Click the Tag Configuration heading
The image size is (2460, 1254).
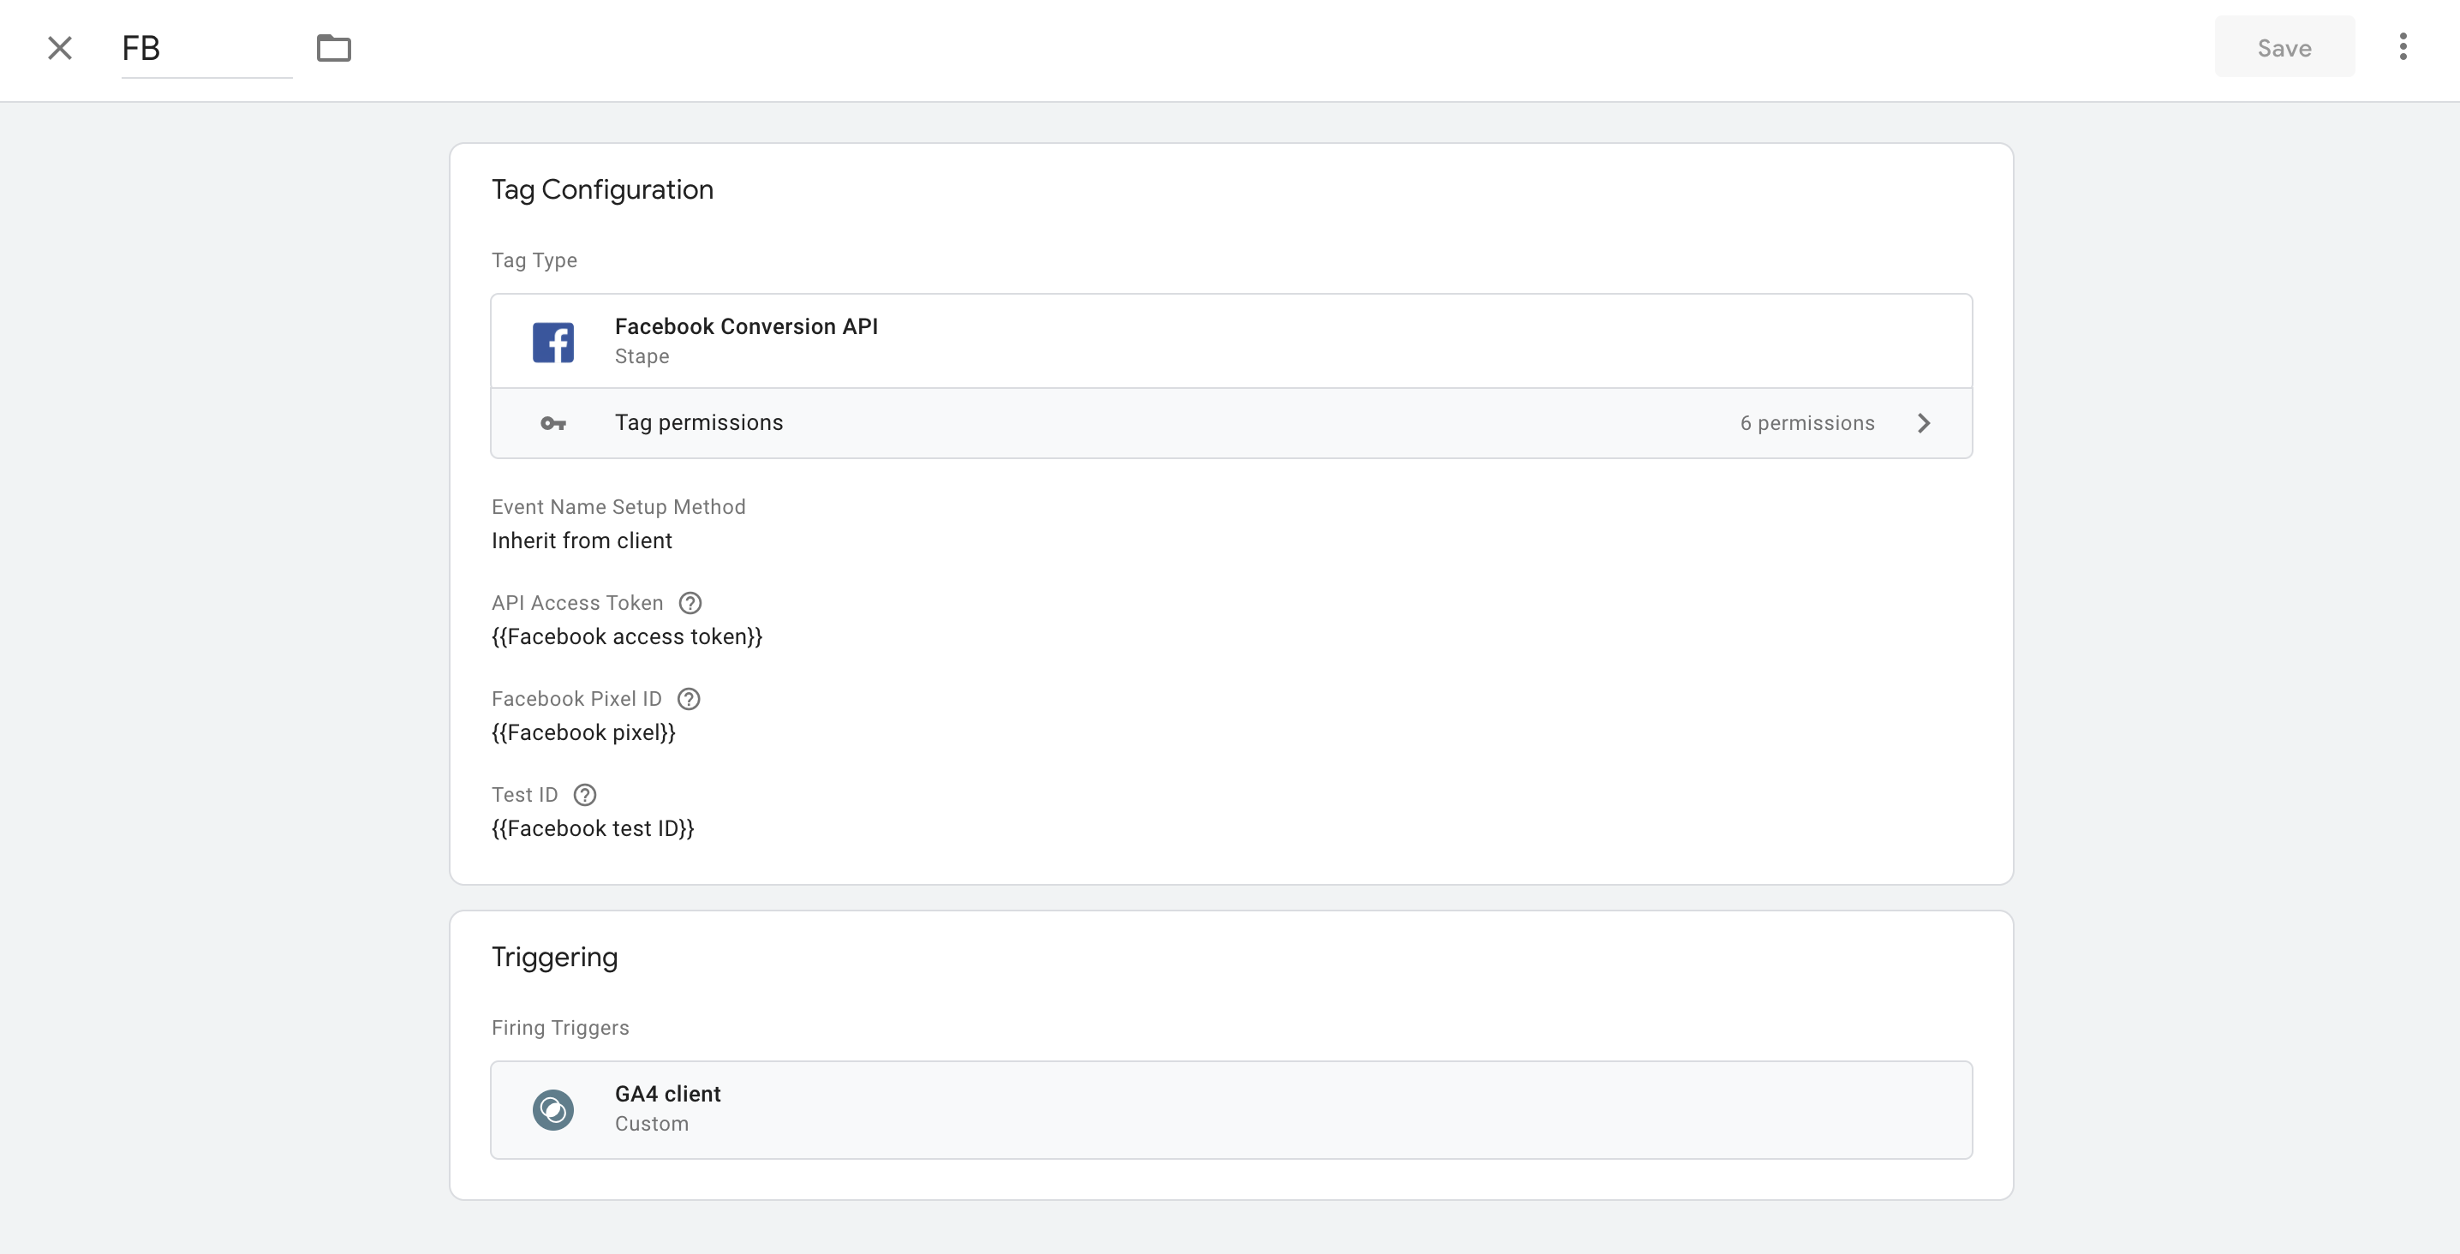click(603, 189)
